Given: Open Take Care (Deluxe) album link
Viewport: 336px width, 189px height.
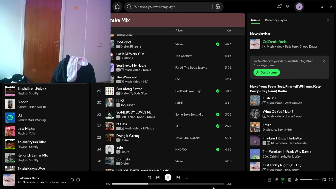Looking at the screenshot, I should coord(188,138).
